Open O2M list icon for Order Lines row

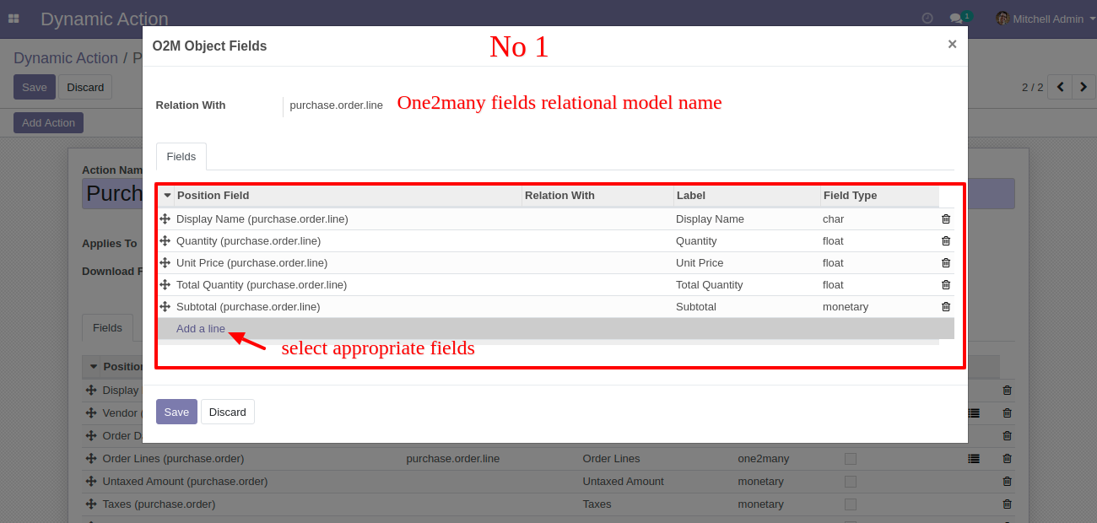click(974, 459)
